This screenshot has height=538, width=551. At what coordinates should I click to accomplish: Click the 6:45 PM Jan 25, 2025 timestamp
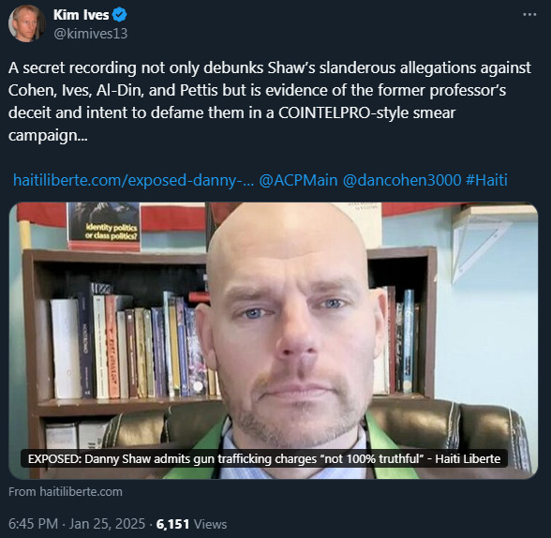[77, 524]
